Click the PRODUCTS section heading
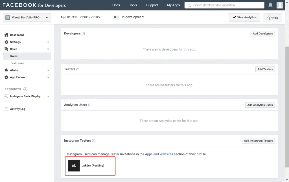The width and height of the screenshot is (289, 182). click(x=13, y=89)
